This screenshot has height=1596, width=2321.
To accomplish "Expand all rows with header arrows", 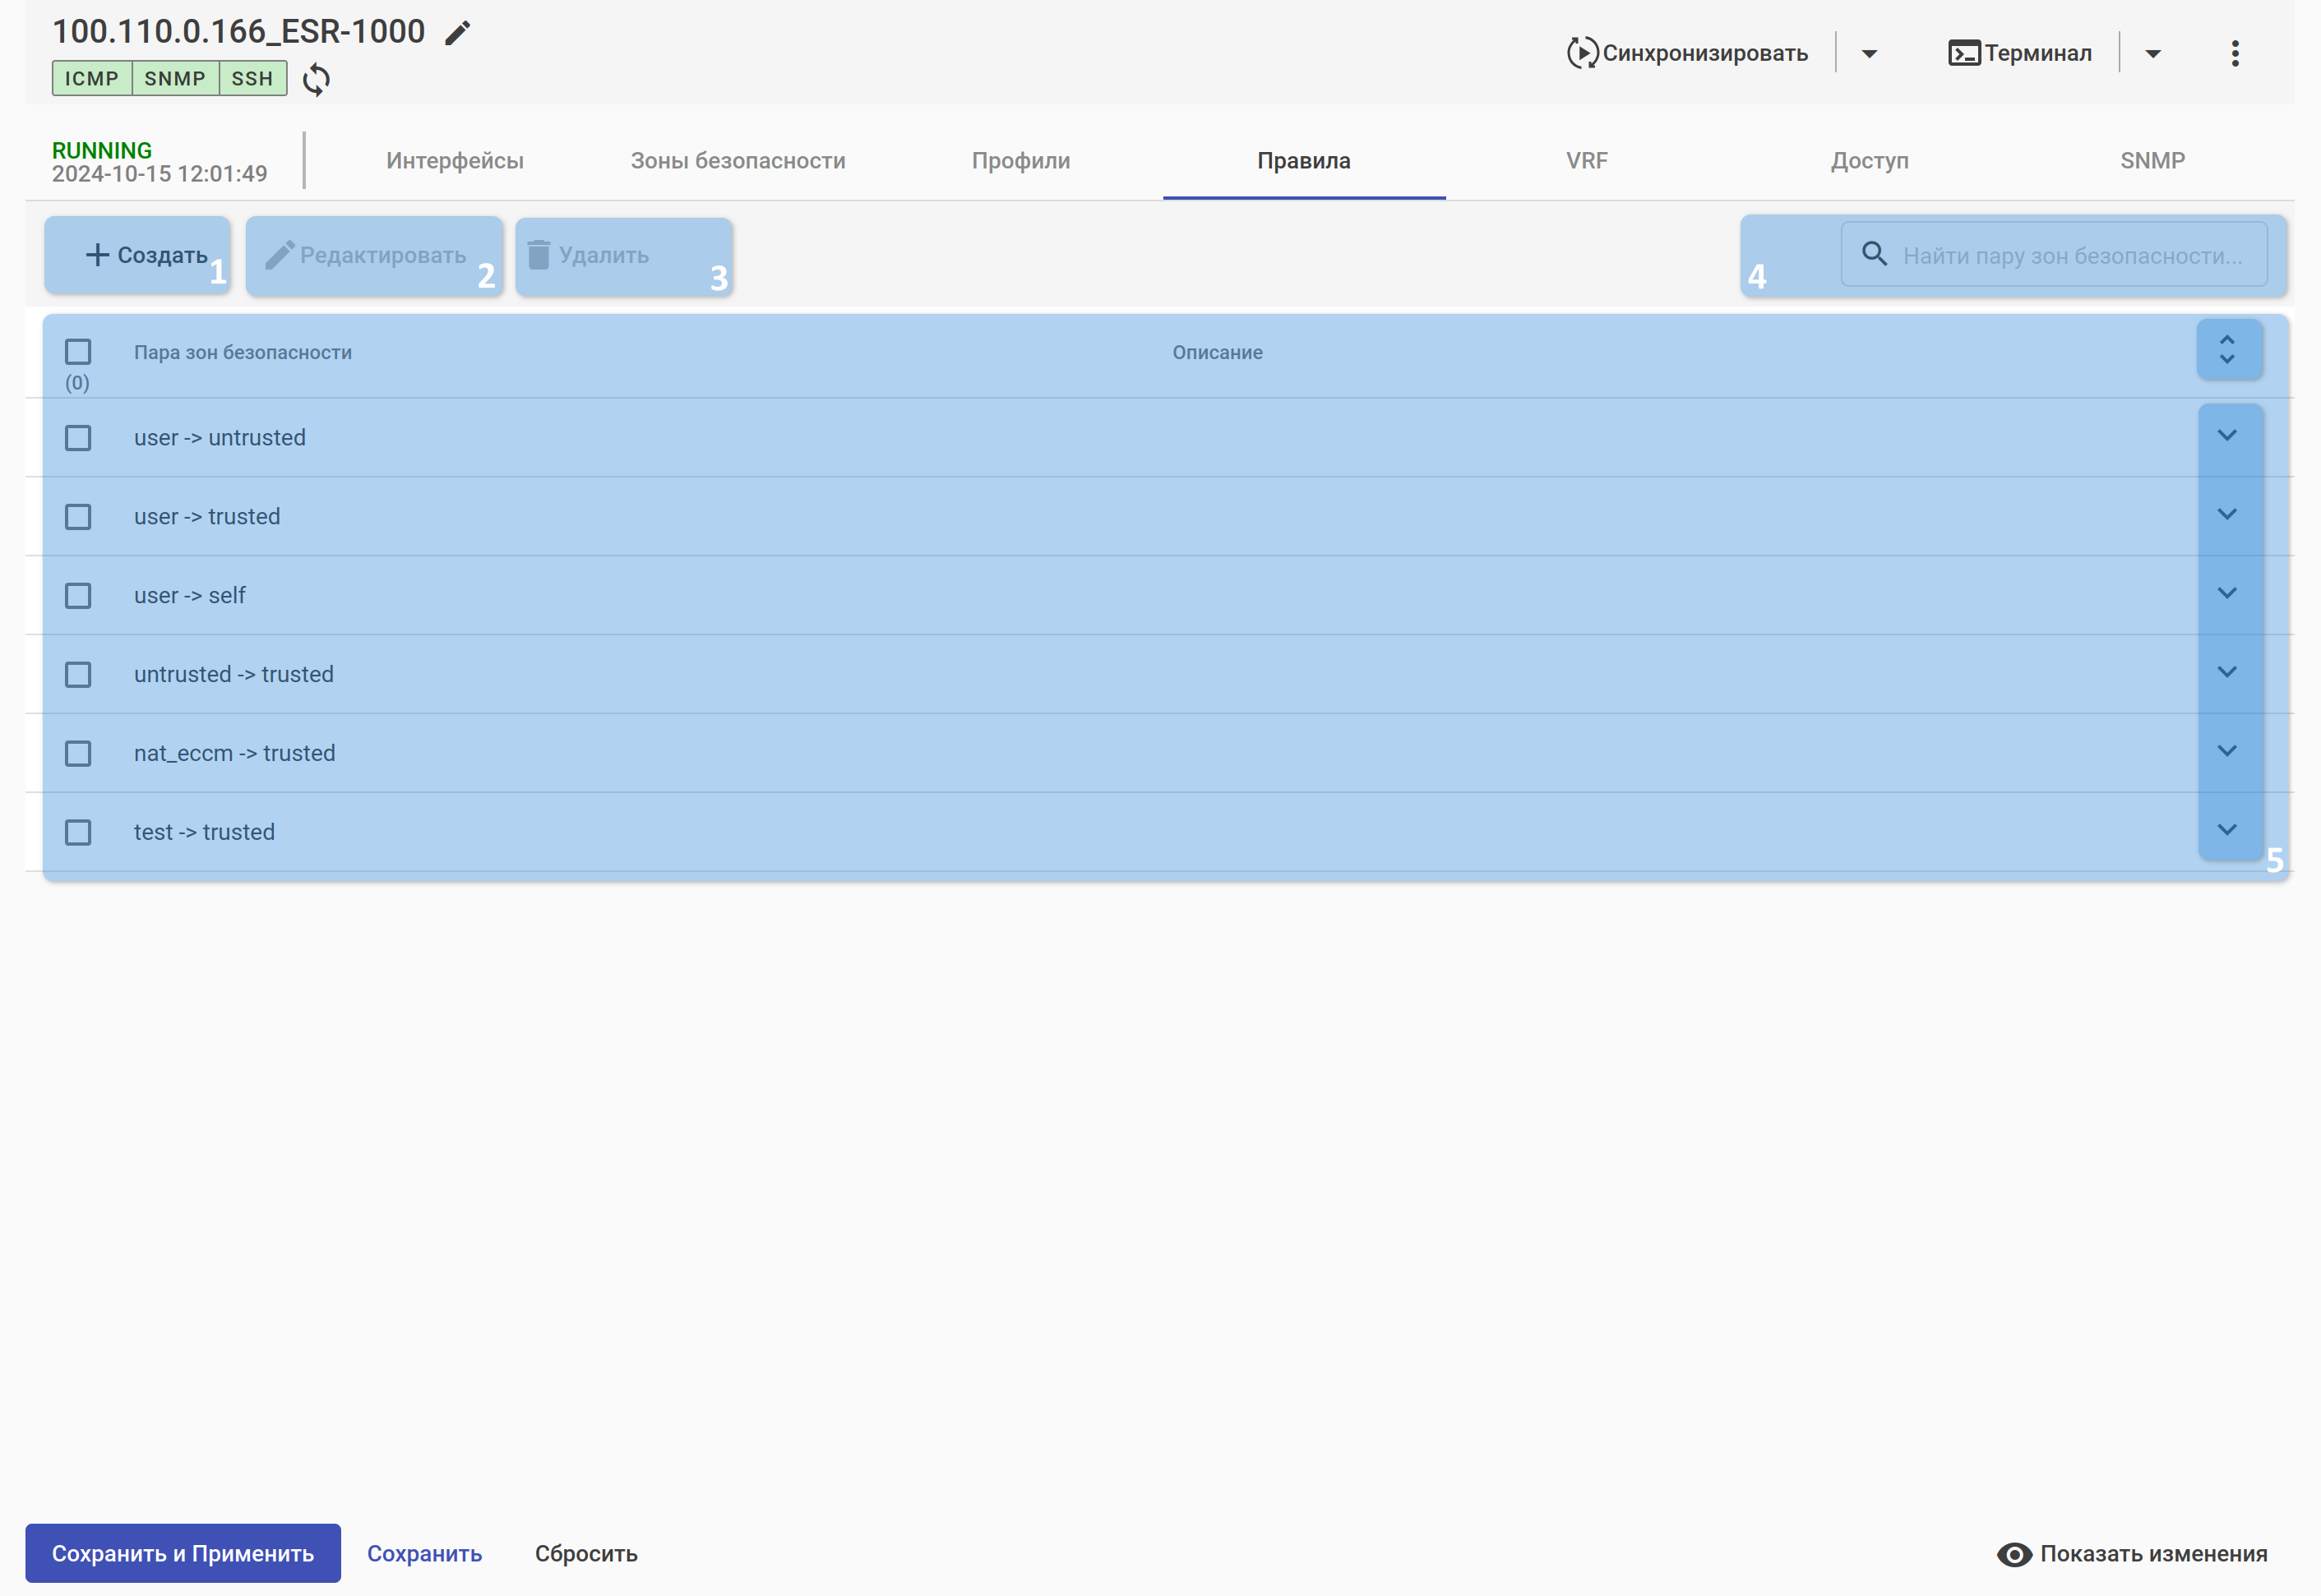I will click(x=2227, y=350).
